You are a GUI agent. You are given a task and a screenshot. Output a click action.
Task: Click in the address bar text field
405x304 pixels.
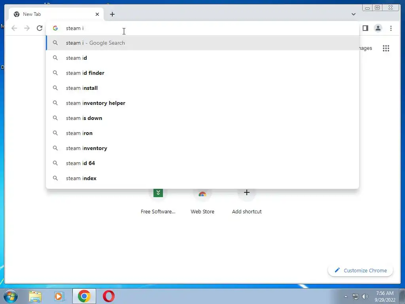tap(202, 28)
